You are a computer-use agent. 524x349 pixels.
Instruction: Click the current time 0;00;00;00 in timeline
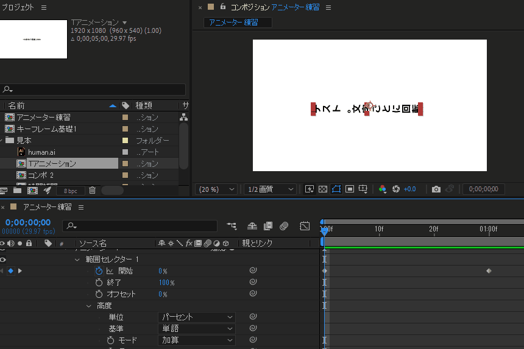click(28, 222)
